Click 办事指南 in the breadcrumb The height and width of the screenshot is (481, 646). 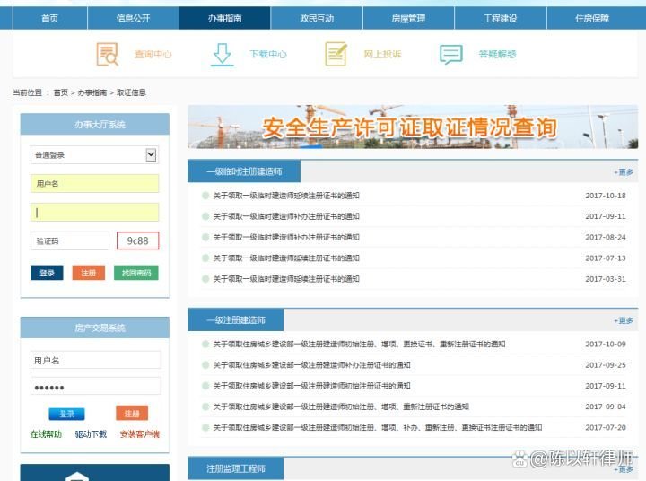tap(92, 92)
